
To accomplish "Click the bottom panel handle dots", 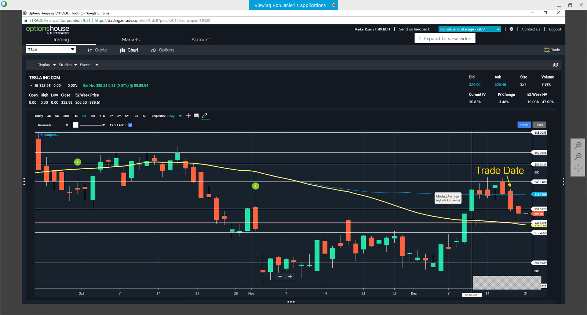I will point(291,302).
